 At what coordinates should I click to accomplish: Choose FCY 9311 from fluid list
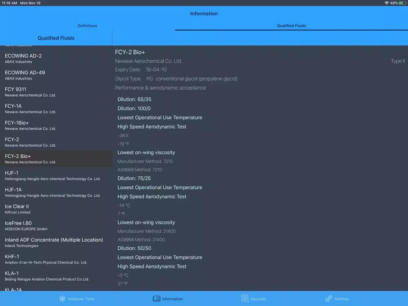click(56, 92)
